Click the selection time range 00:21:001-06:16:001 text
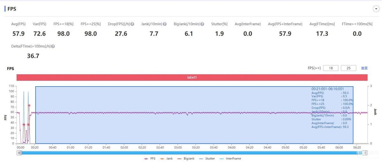This screenshot has width=382, height=162. point(327,89)
